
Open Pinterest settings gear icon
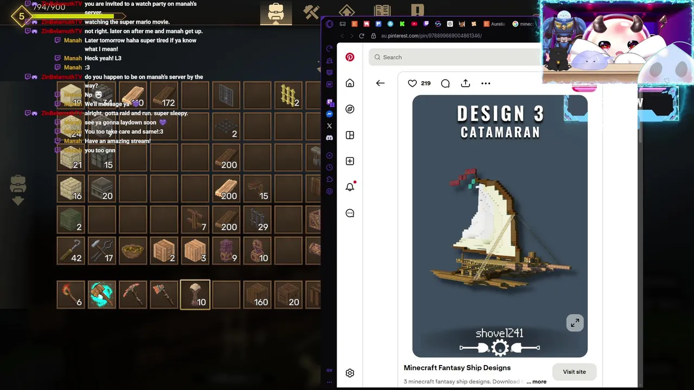pyautogui.click(x=350, y=373)
